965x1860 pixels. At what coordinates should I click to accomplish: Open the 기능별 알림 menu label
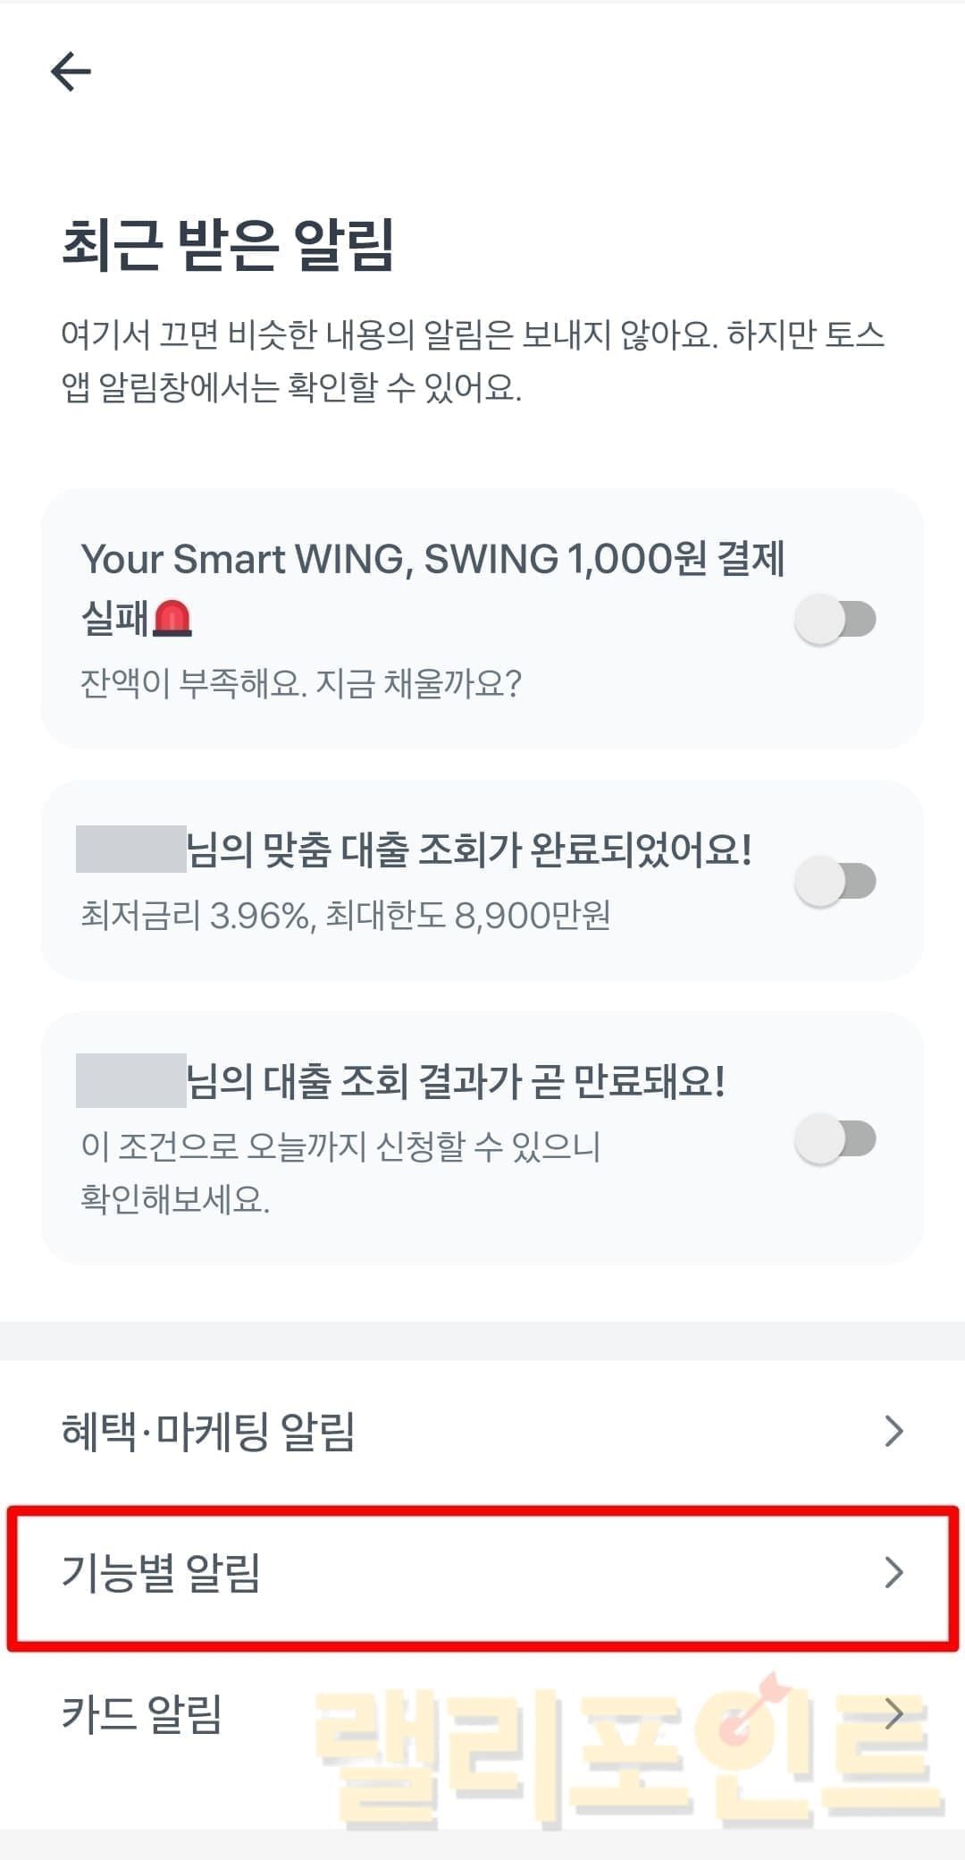point(161,1572)
